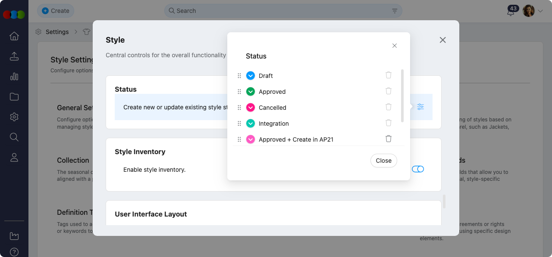The width and height of the screenshot is (552, 257).
Task: Open the status configuration sliders icon
Action: pos(420,107)
